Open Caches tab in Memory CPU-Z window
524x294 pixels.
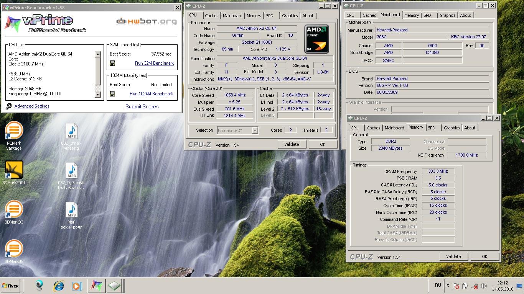click(x=374, y=128)
